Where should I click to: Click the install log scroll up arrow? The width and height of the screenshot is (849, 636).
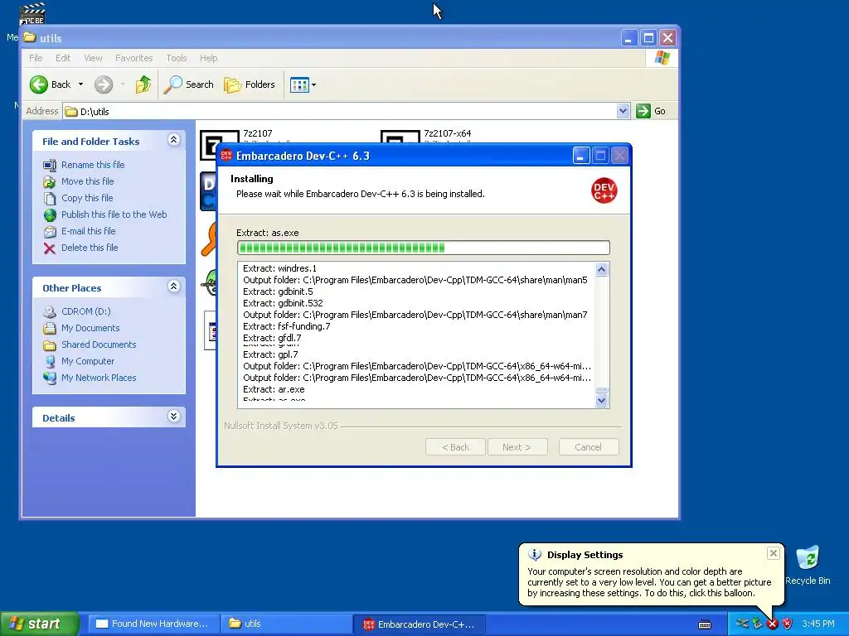click(x=602, y=269)
